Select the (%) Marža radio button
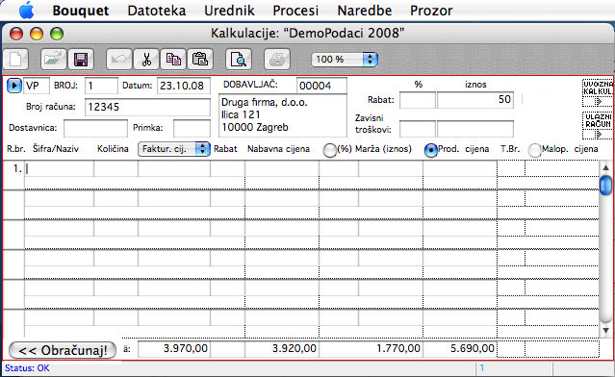Image resolution: width=615 pixels, height=377 pixels. coord(329,150)
